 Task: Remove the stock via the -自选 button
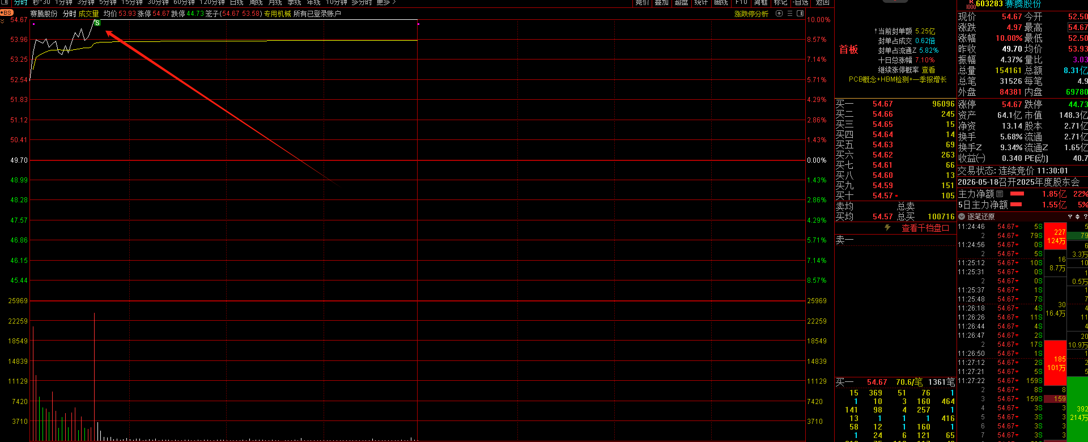[x=800, y=3]
